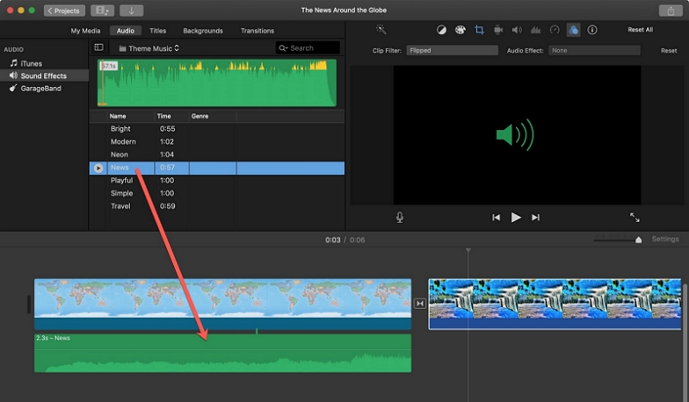Open the Backgrounds tab
Screen dimensions: 689x402
click(x=203, y=31)
